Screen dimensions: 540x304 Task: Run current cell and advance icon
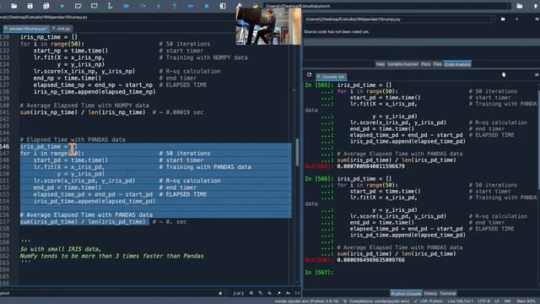(x=94, y=6)
